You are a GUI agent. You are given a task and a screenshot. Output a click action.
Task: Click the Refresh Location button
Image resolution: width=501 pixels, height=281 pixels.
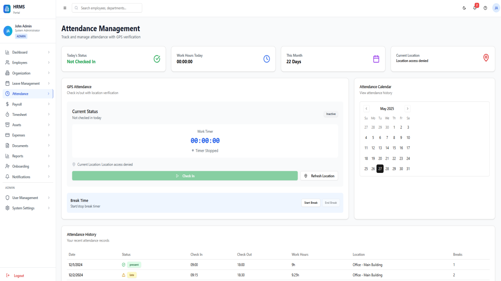point(319,176)
